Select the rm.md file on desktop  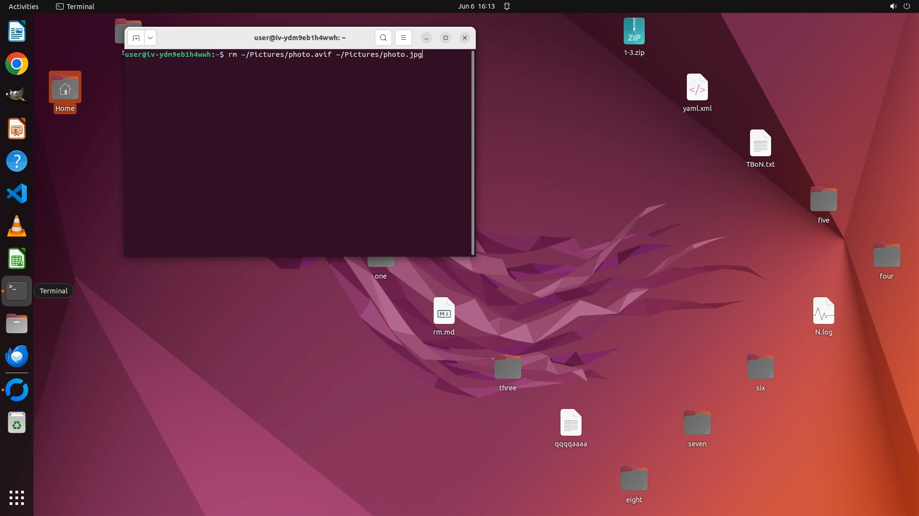(x=444, y=312)
